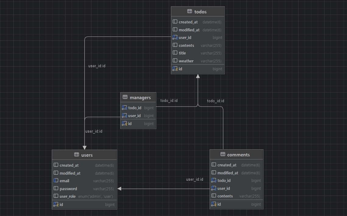
Task: Select the email column name in users
Action: [64, 181]
